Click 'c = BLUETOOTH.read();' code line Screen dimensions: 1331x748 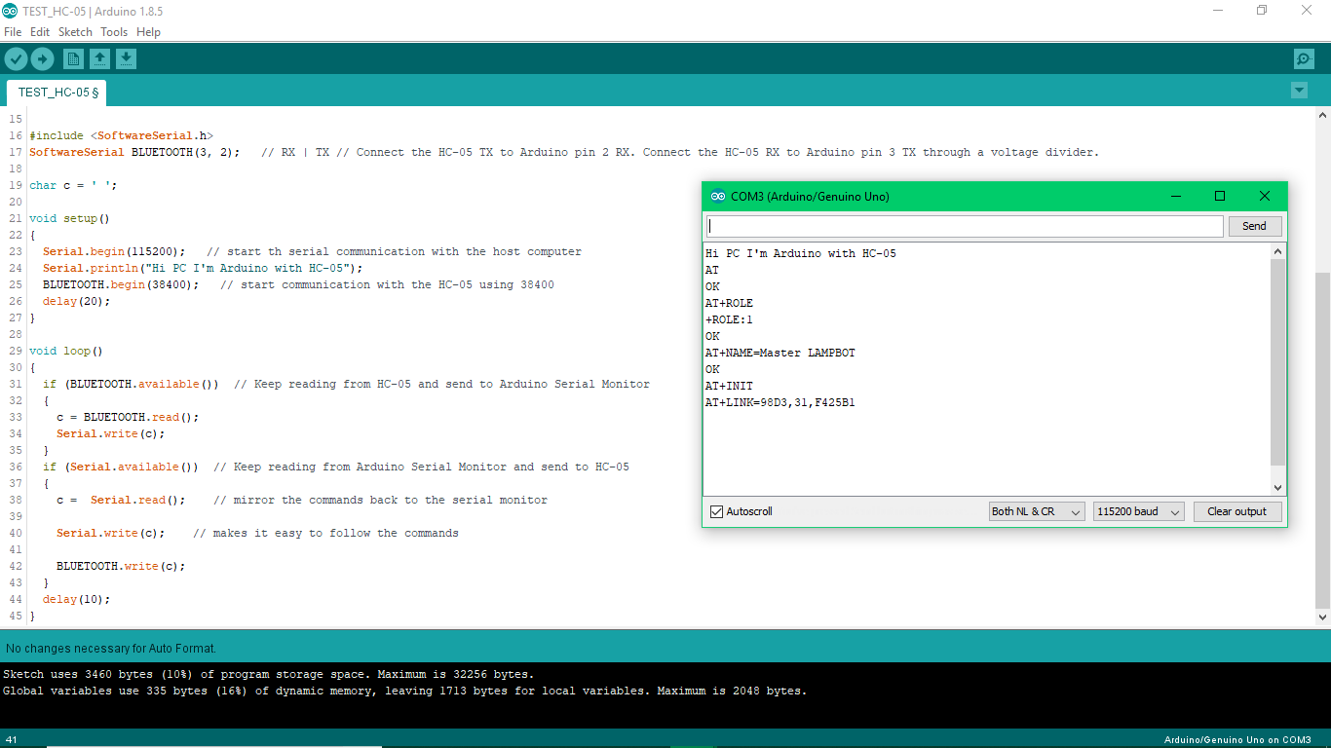(128, 417)
